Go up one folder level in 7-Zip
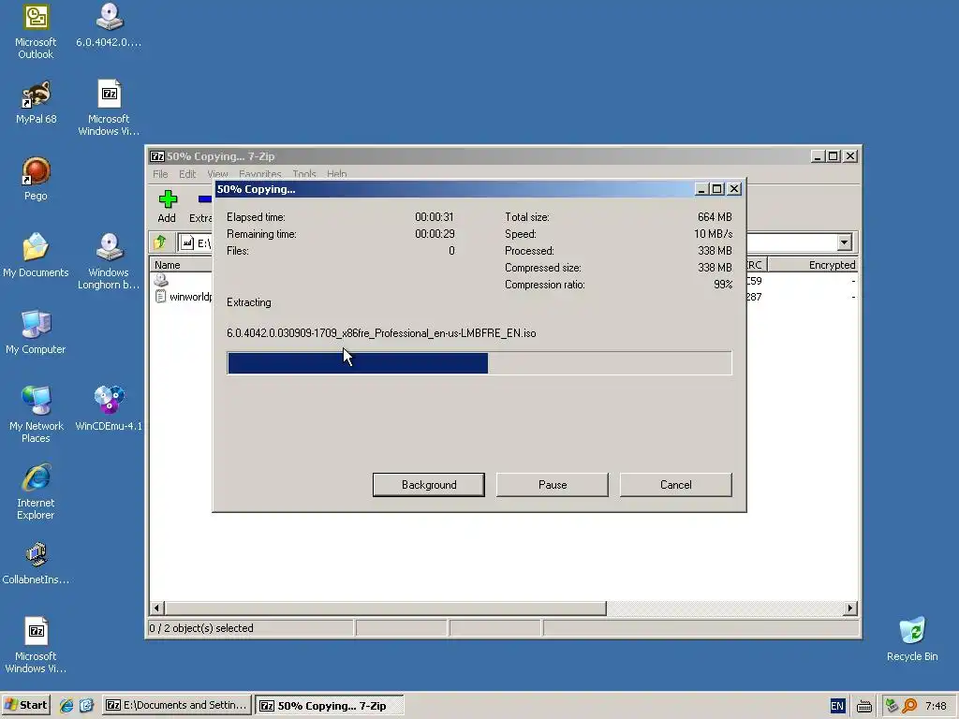The height and width of the screenshot is (719, 959). tap(161, 242)
